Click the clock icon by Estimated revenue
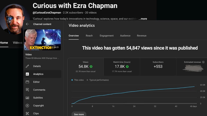This screenshot has width=207, height=116. [x=203, y=62]
